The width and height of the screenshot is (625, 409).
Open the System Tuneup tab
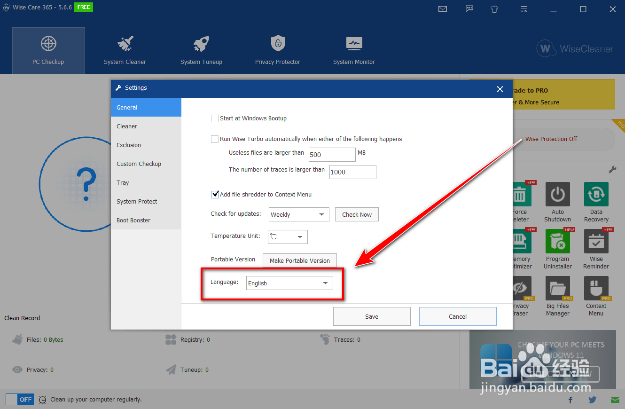(x=201, y=50)
